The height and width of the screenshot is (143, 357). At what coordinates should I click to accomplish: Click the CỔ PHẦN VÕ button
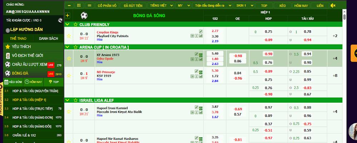(107, 5)
